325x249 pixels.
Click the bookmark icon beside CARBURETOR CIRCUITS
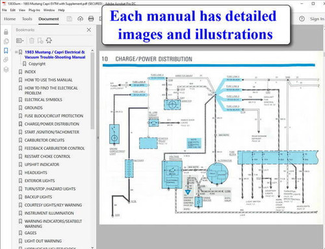[20, 140]
